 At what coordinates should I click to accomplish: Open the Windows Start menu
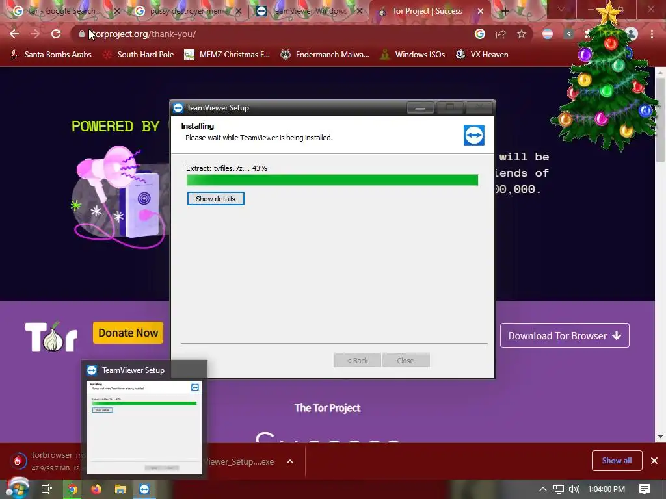(x=16, y=489)
